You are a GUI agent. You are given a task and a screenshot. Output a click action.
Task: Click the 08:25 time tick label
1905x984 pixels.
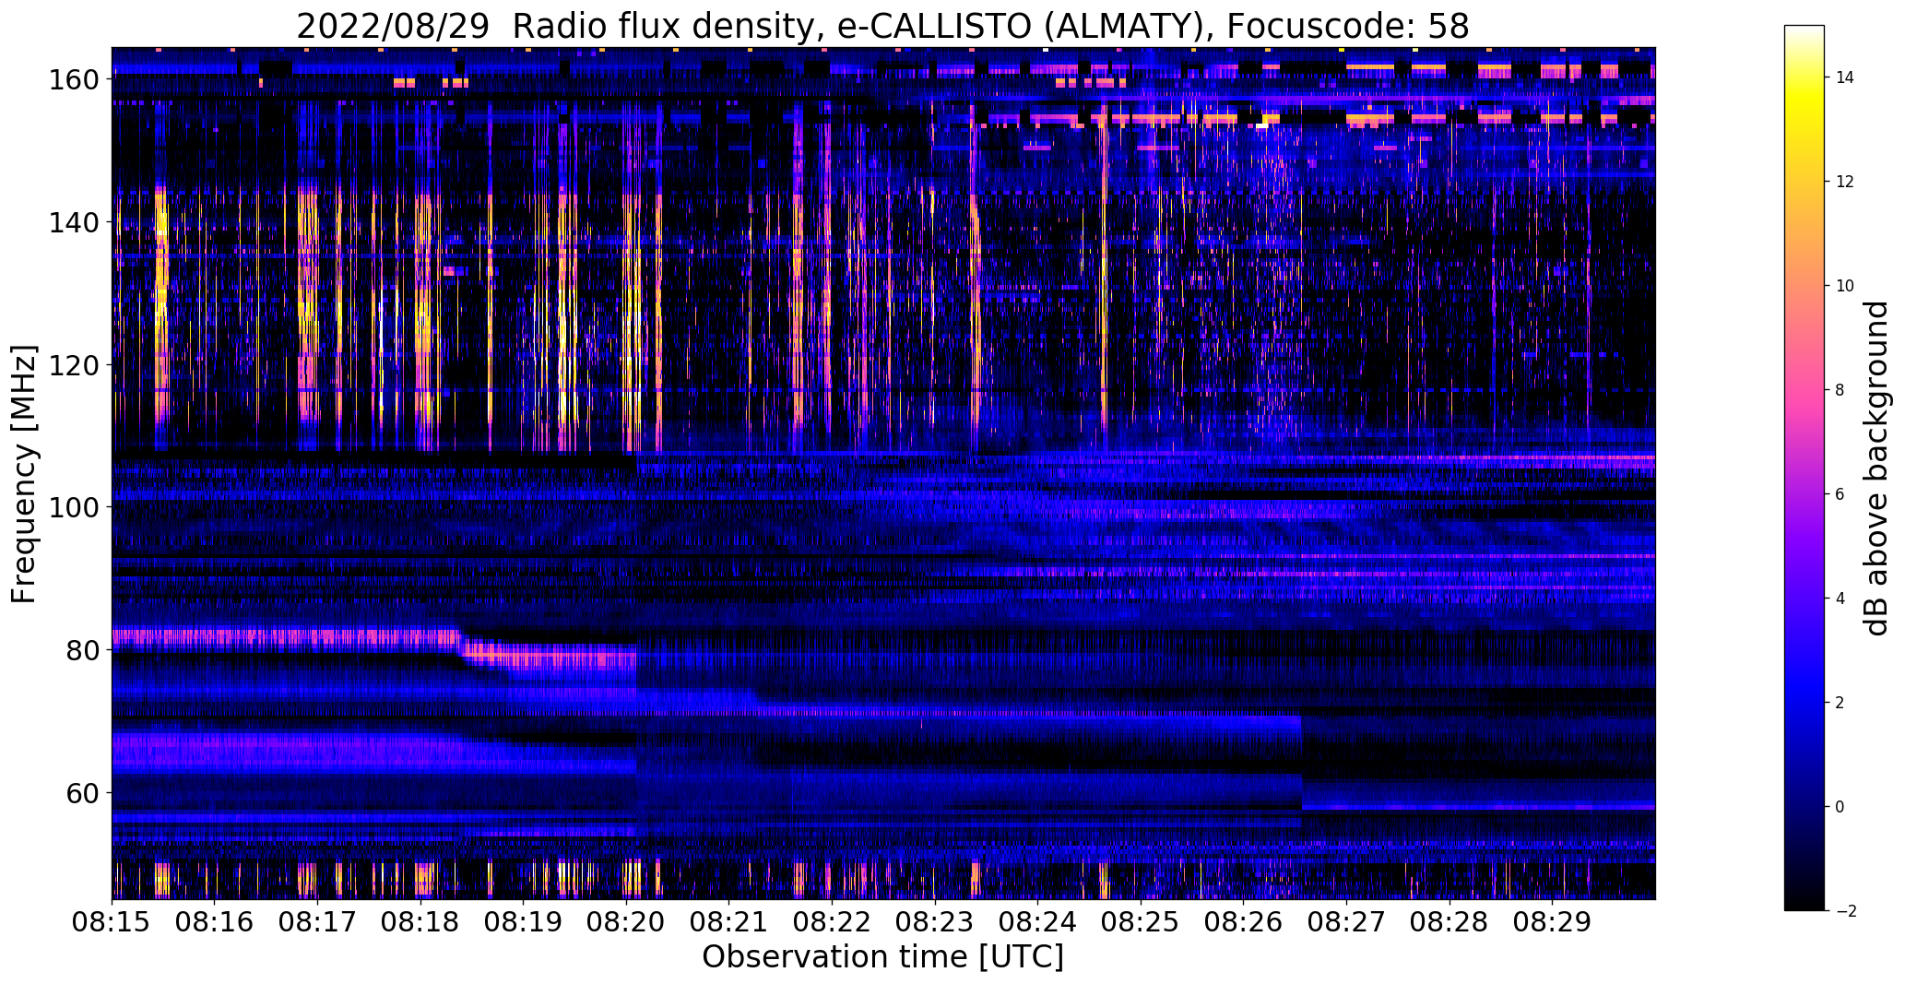pyautogui.click(x=1141, y=922)
